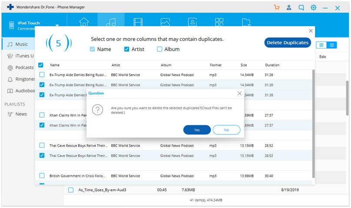Switch to the Apps tab icon
The image size is (351, 208).
(219, 22)
